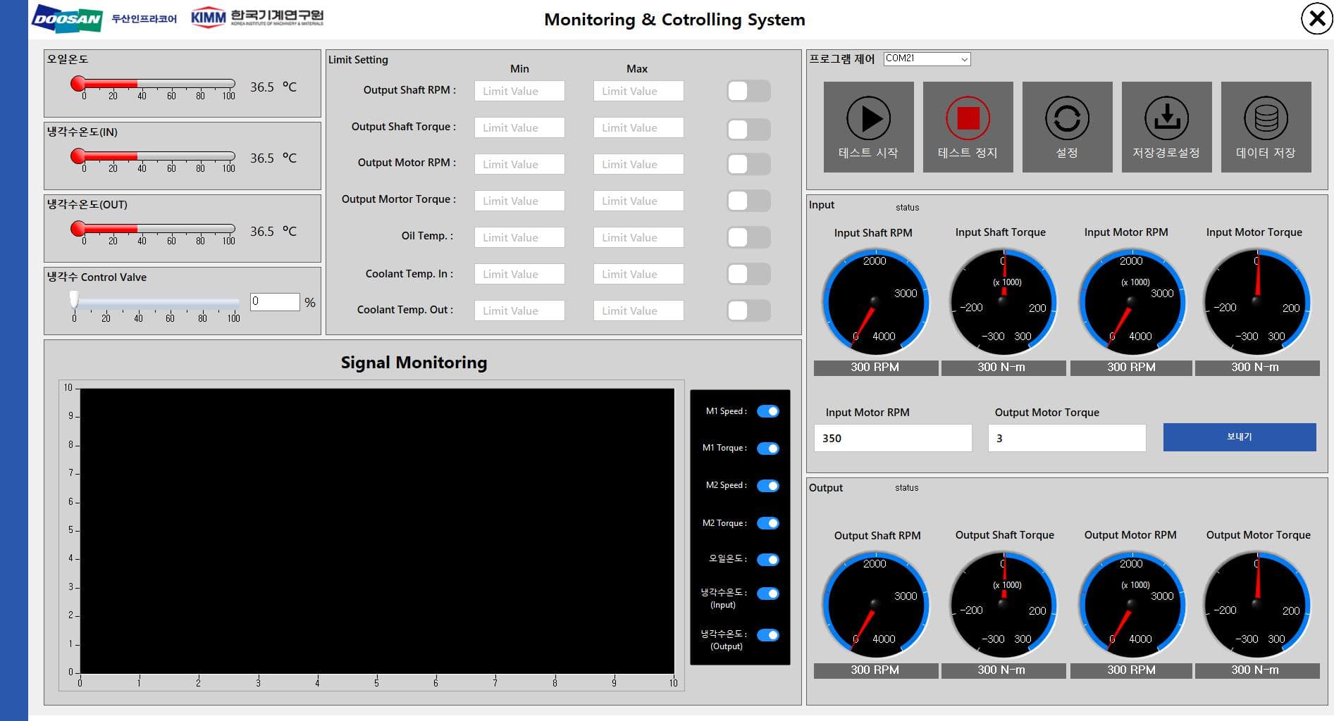Screen dimensions: 1334x721
Task: Click the Input Shaft RPM gauge
Action: click(875, 303)
